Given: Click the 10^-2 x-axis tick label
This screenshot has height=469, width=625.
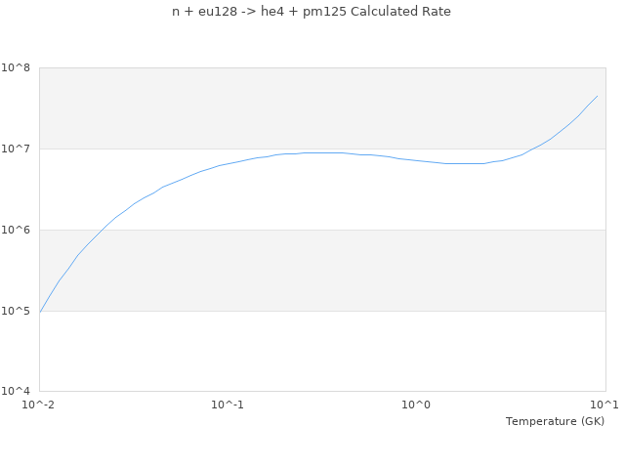Looking at the screenshot, I should [39, 405].
